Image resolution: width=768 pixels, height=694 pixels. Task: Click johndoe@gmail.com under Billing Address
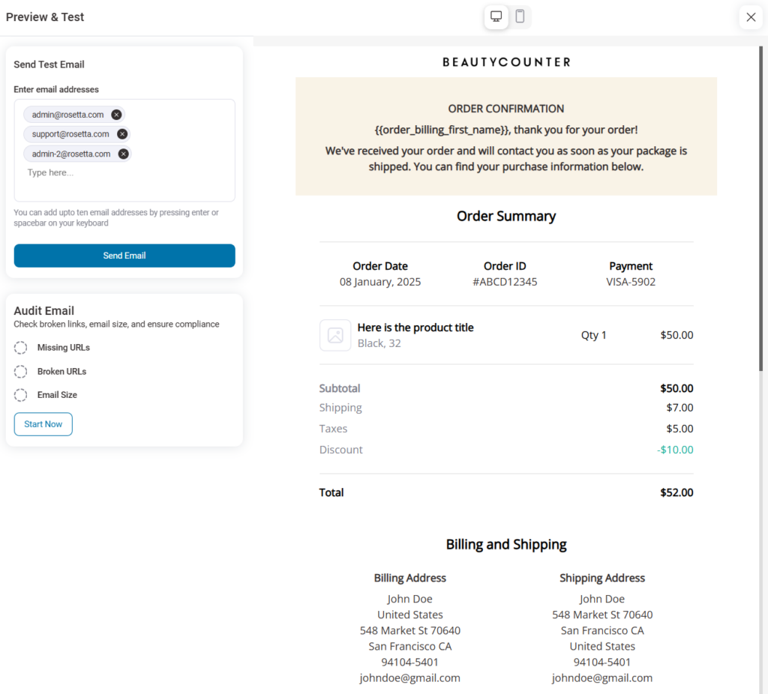(x=409, y=677)
